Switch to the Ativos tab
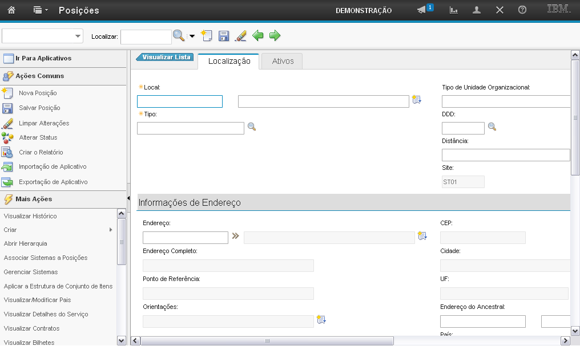 pos(283,61)
